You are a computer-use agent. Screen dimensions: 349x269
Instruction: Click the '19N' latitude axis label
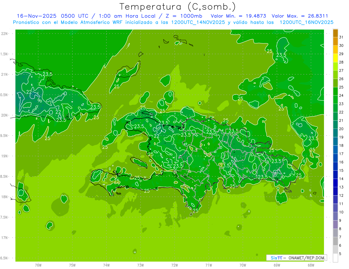pos(5,156)
